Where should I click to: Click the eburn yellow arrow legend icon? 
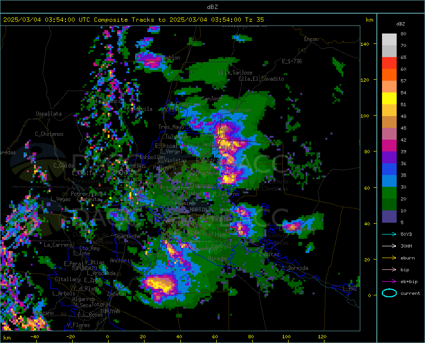389,258
